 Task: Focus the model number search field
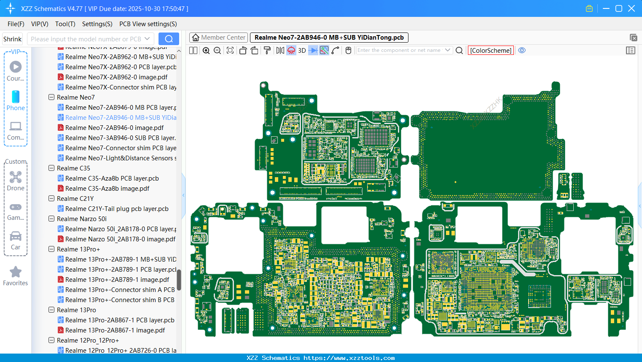click(86, 39)
